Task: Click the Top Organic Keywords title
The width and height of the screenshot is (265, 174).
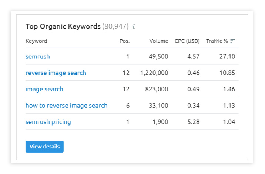Action: [x=63, y=26]
